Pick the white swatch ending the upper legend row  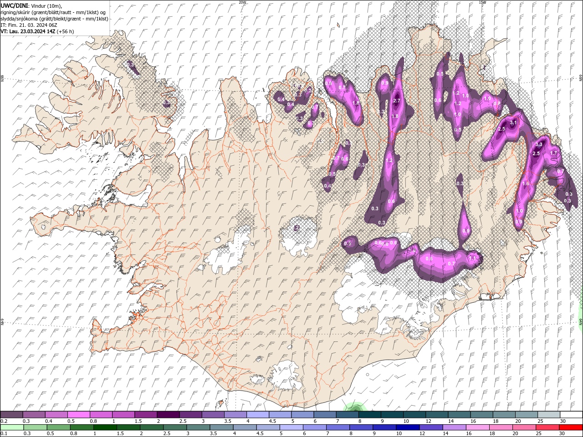(570, 414)
